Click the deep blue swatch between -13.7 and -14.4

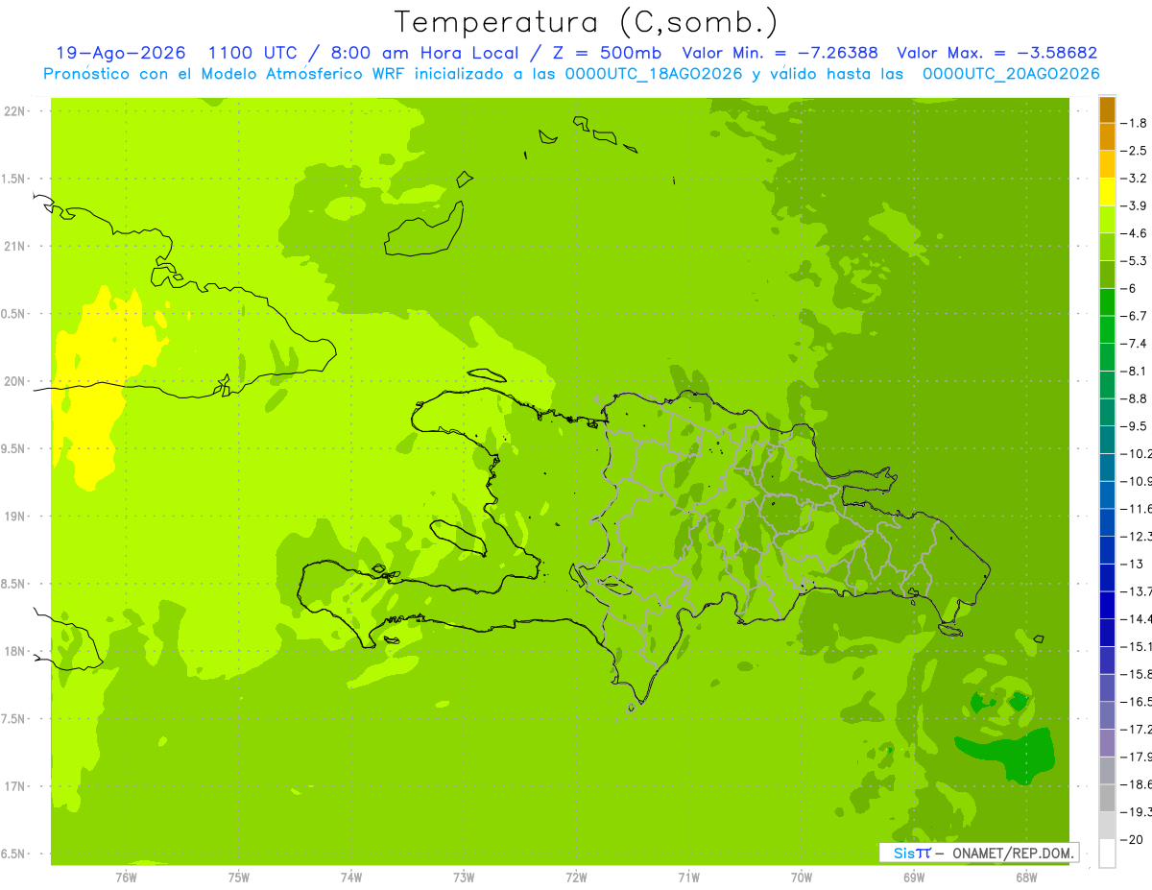pyautogui.click(x=1107, y=605)
